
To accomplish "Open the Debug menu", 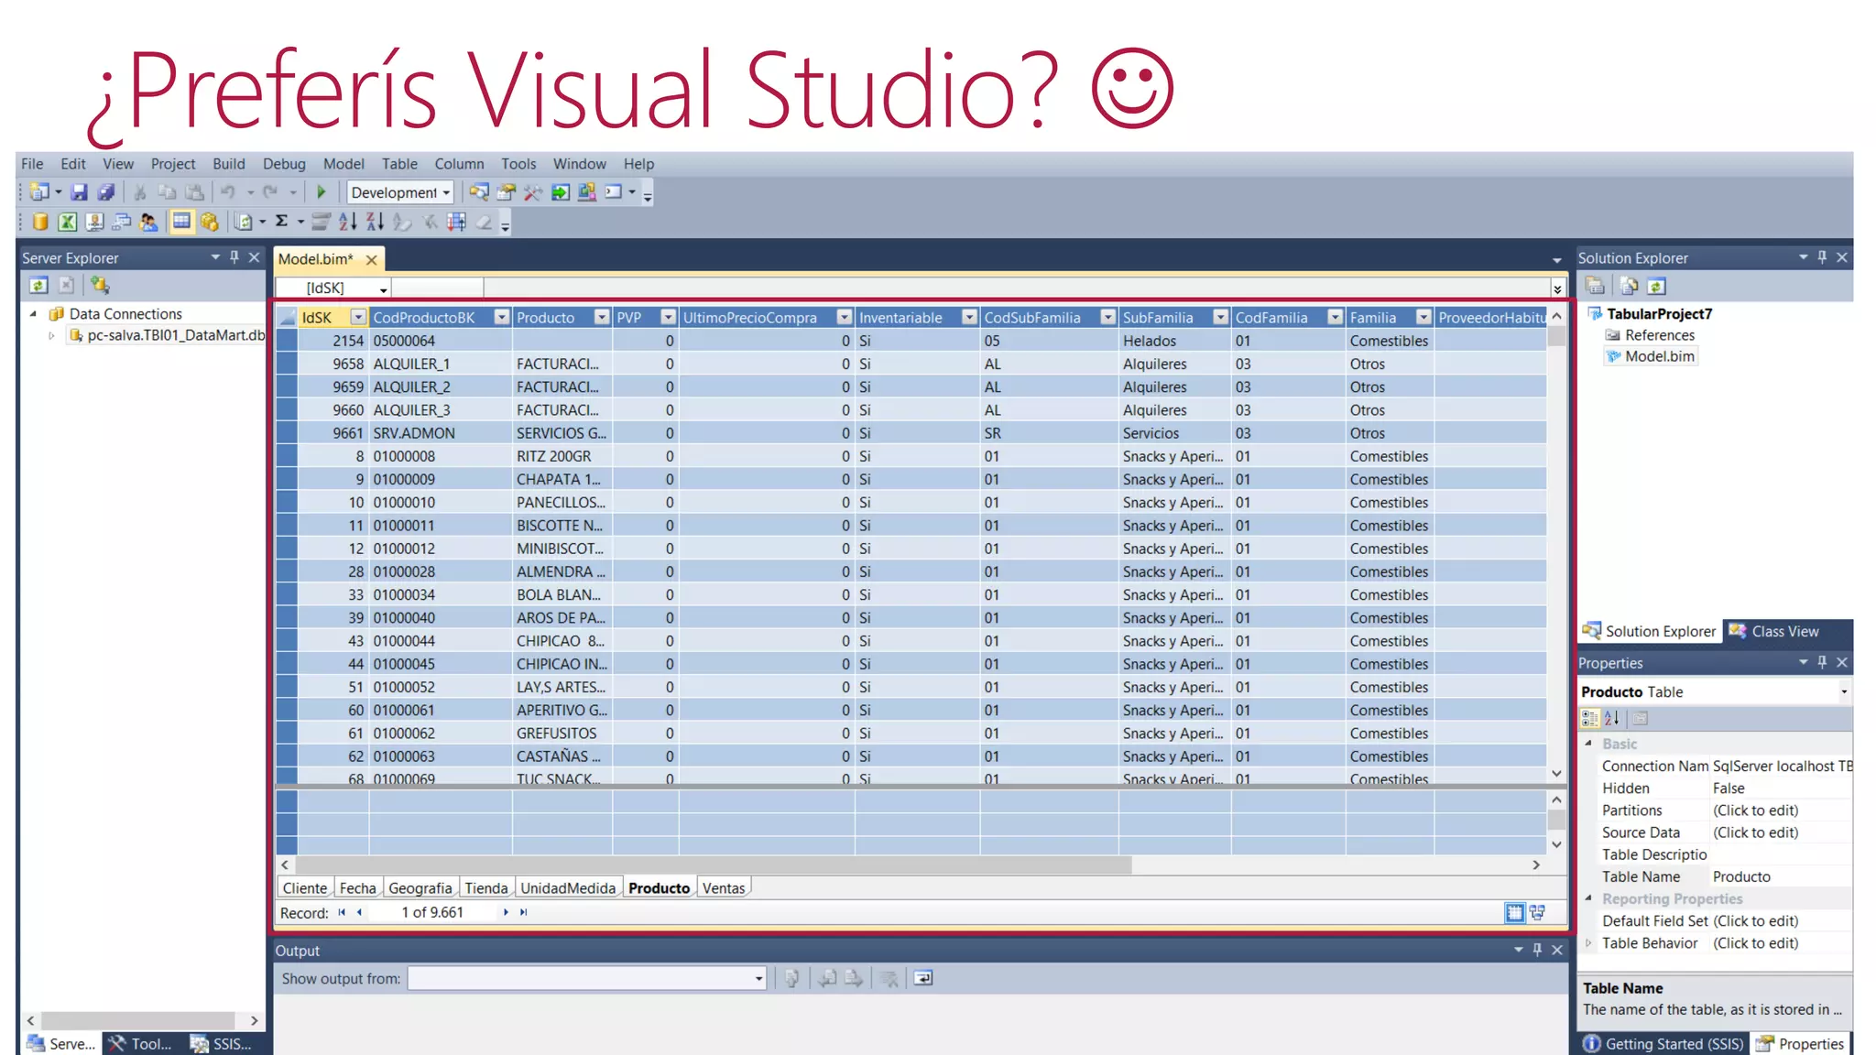I will click(x=284, y=164).
